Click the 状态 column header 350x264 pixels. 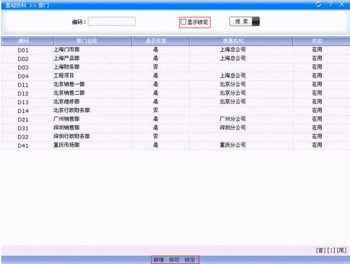click(321, 41)
